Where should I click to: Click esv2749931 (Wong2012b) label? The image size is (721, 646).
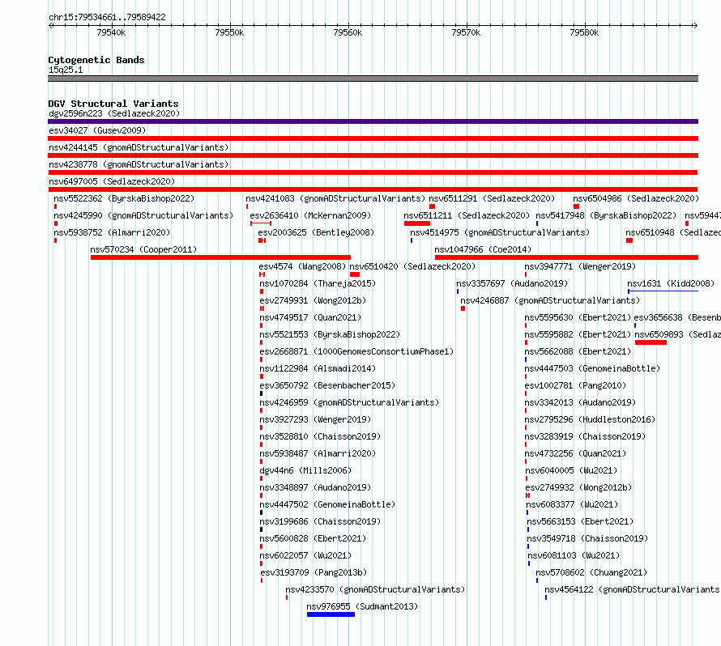point(313,300)
